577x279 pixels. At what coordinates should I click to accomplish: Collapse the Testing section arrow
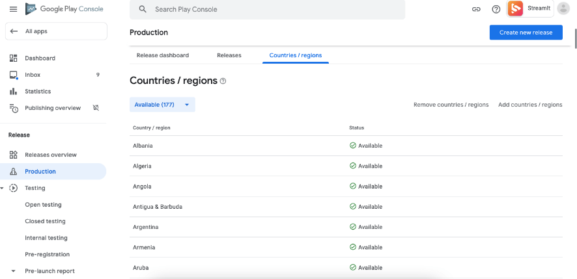pos(3,188)
